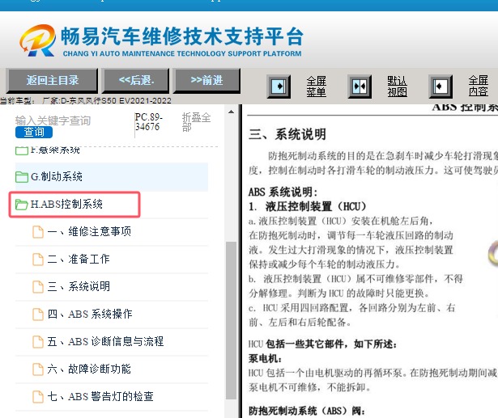The width and height of the screenshot is (498, 418).
Task: Click page icon beside 七、ABS 警告灯的检查
Action: pyautogui.click(x=38, y=397)
